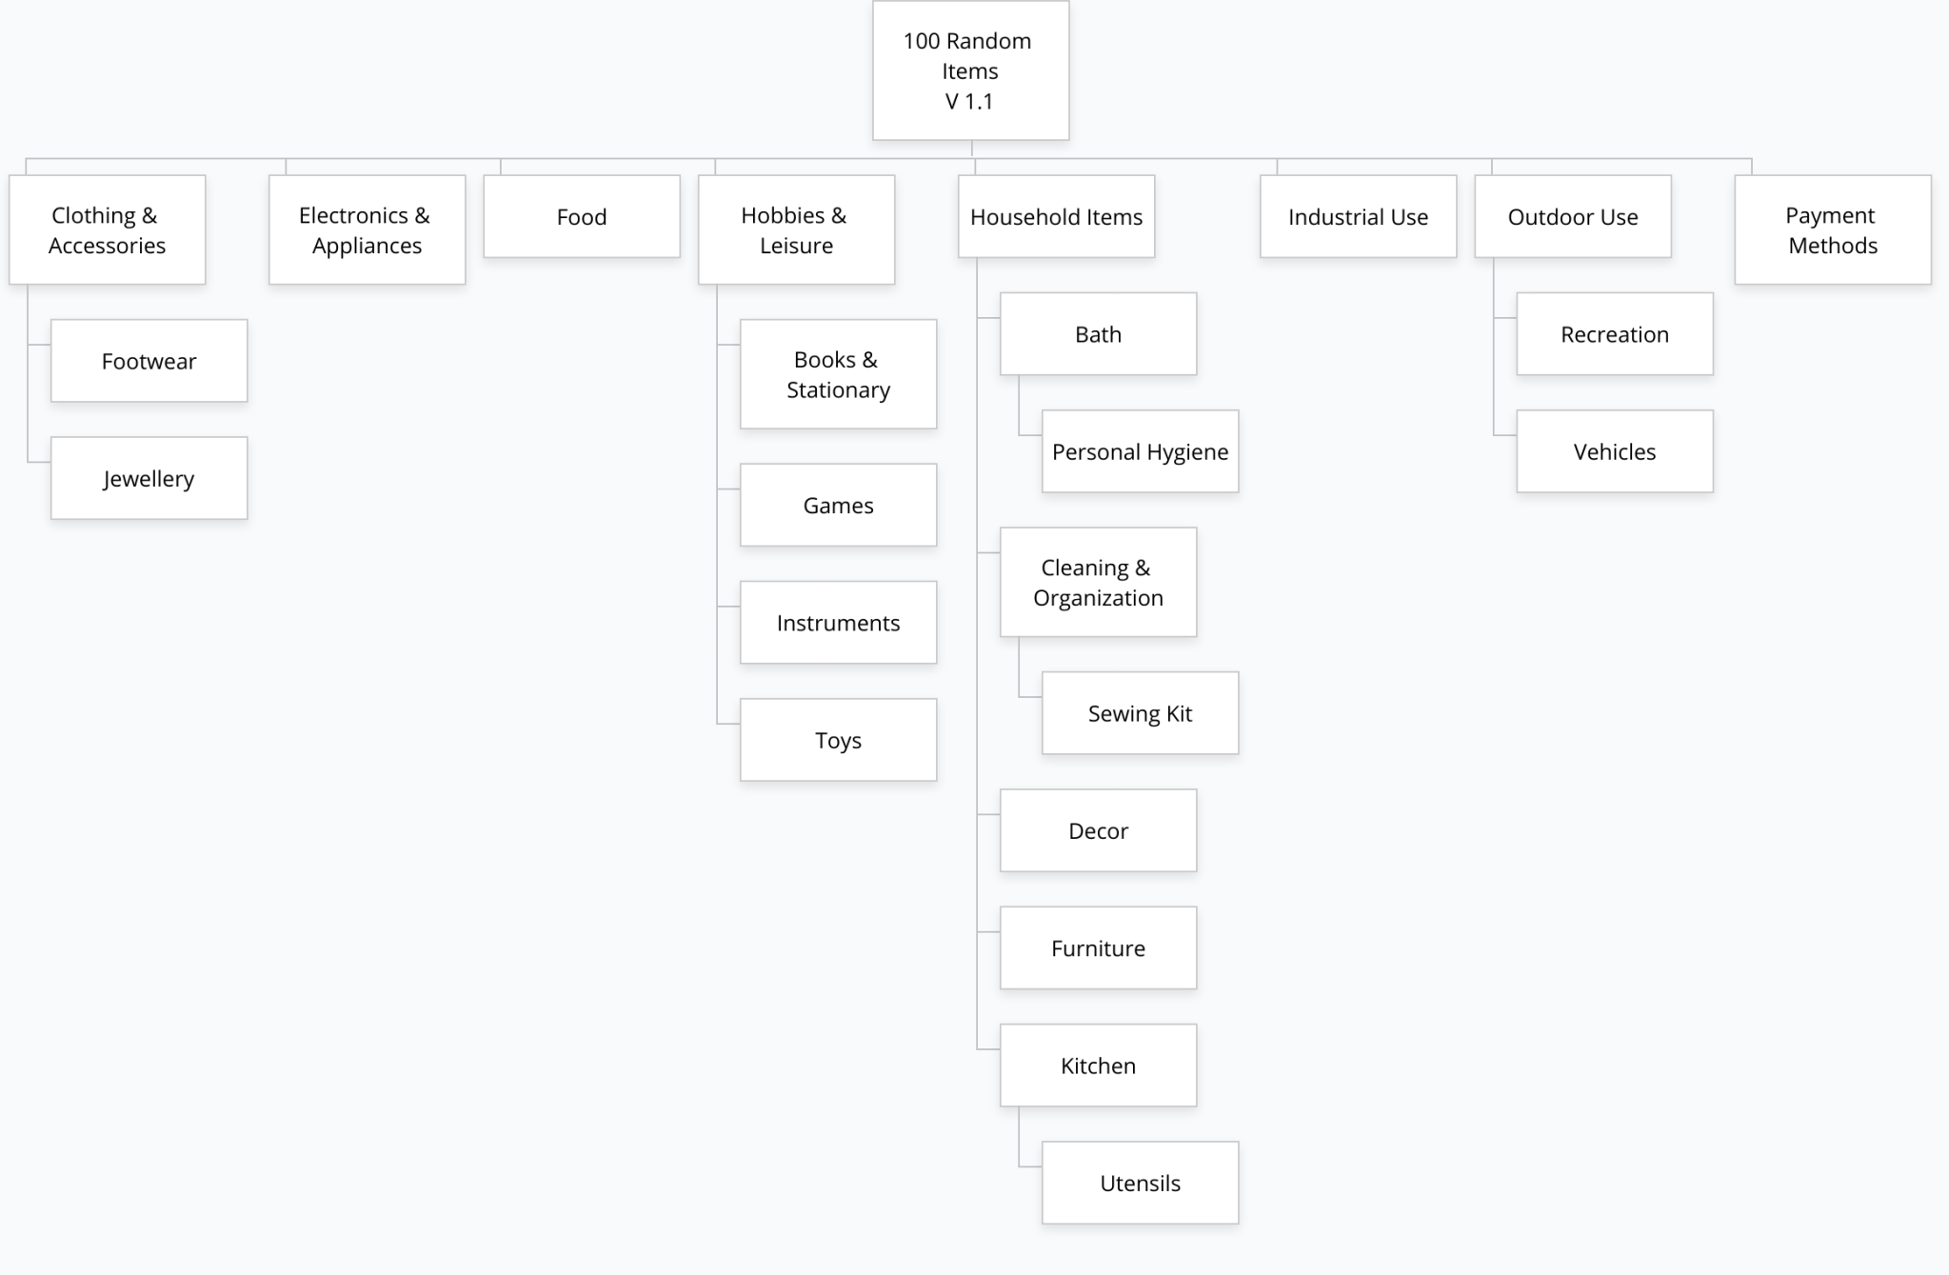Image resolution: width=1949 pixels, height=1275 pixels.
Task: Select the Outdoor Use category
Action: click(x=1572, y=216)
